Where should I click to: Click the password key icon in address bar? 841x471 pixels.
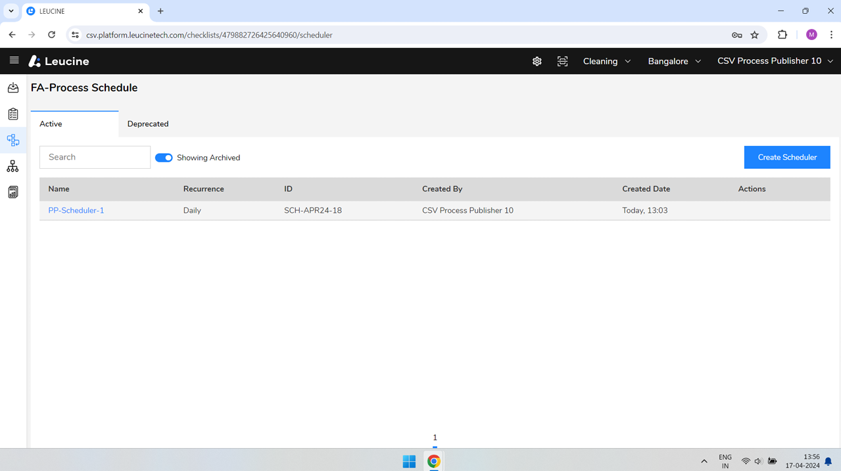coord(737,35)
